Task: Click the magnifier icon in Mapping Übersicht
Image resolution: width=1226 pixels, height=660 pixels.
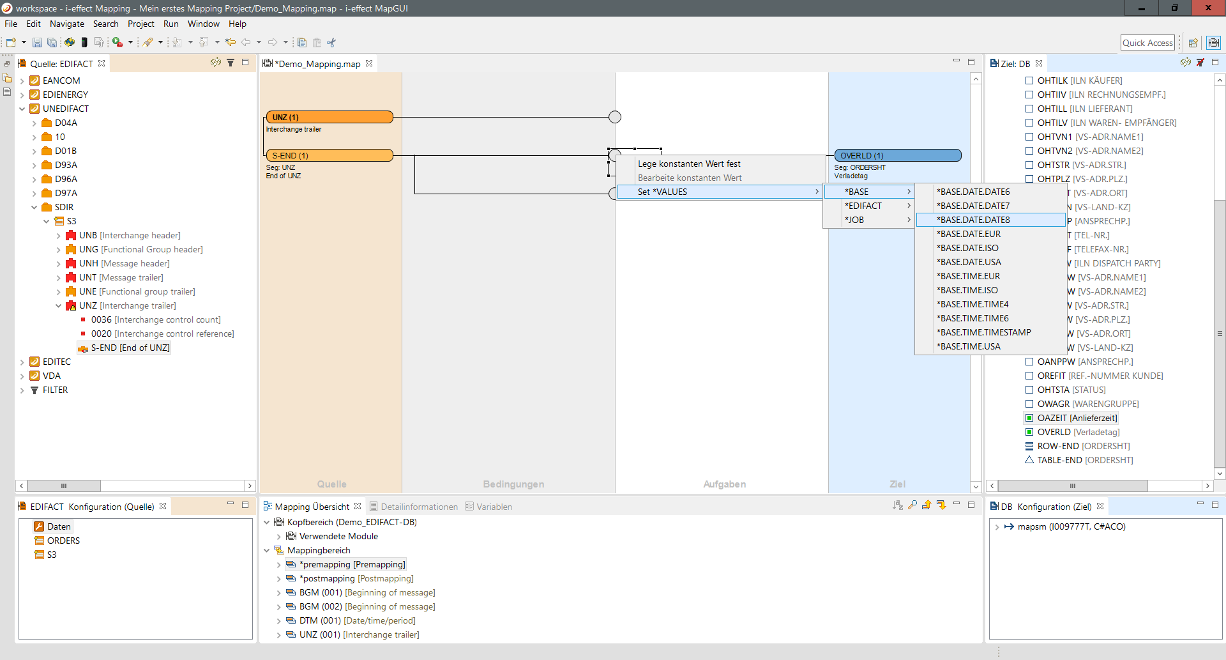Action: tap(912, 505)
